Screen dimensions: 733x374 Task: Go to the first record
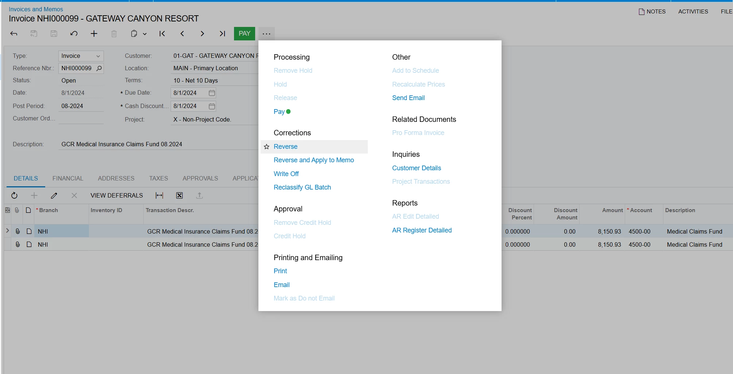(162, 33)
